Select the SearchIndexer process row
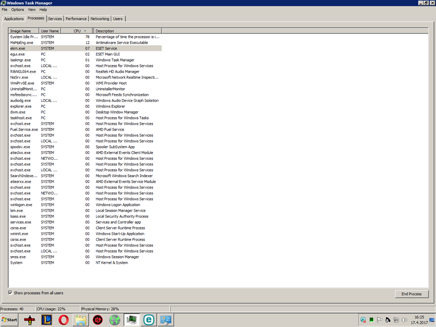This screenshot has width=436, height=327. (x=85, y=176)
